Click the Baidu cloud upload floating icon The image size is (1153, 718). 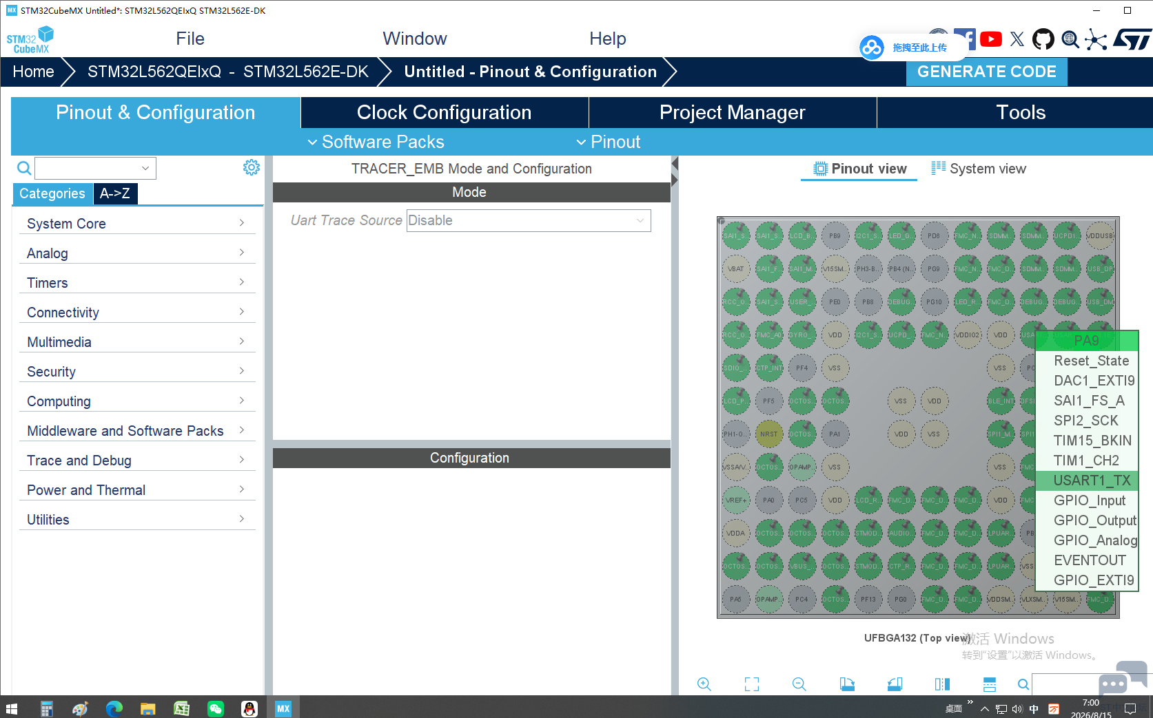click(x=872, y=47)
